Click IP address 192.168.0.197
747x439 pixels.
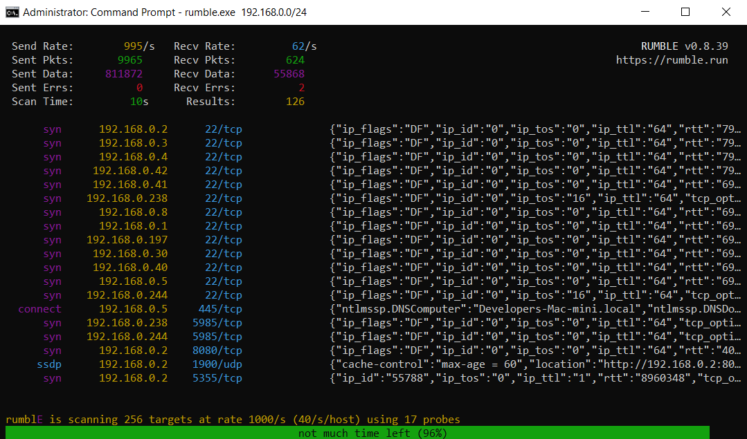pyautogui.click(x=127, y=240)
